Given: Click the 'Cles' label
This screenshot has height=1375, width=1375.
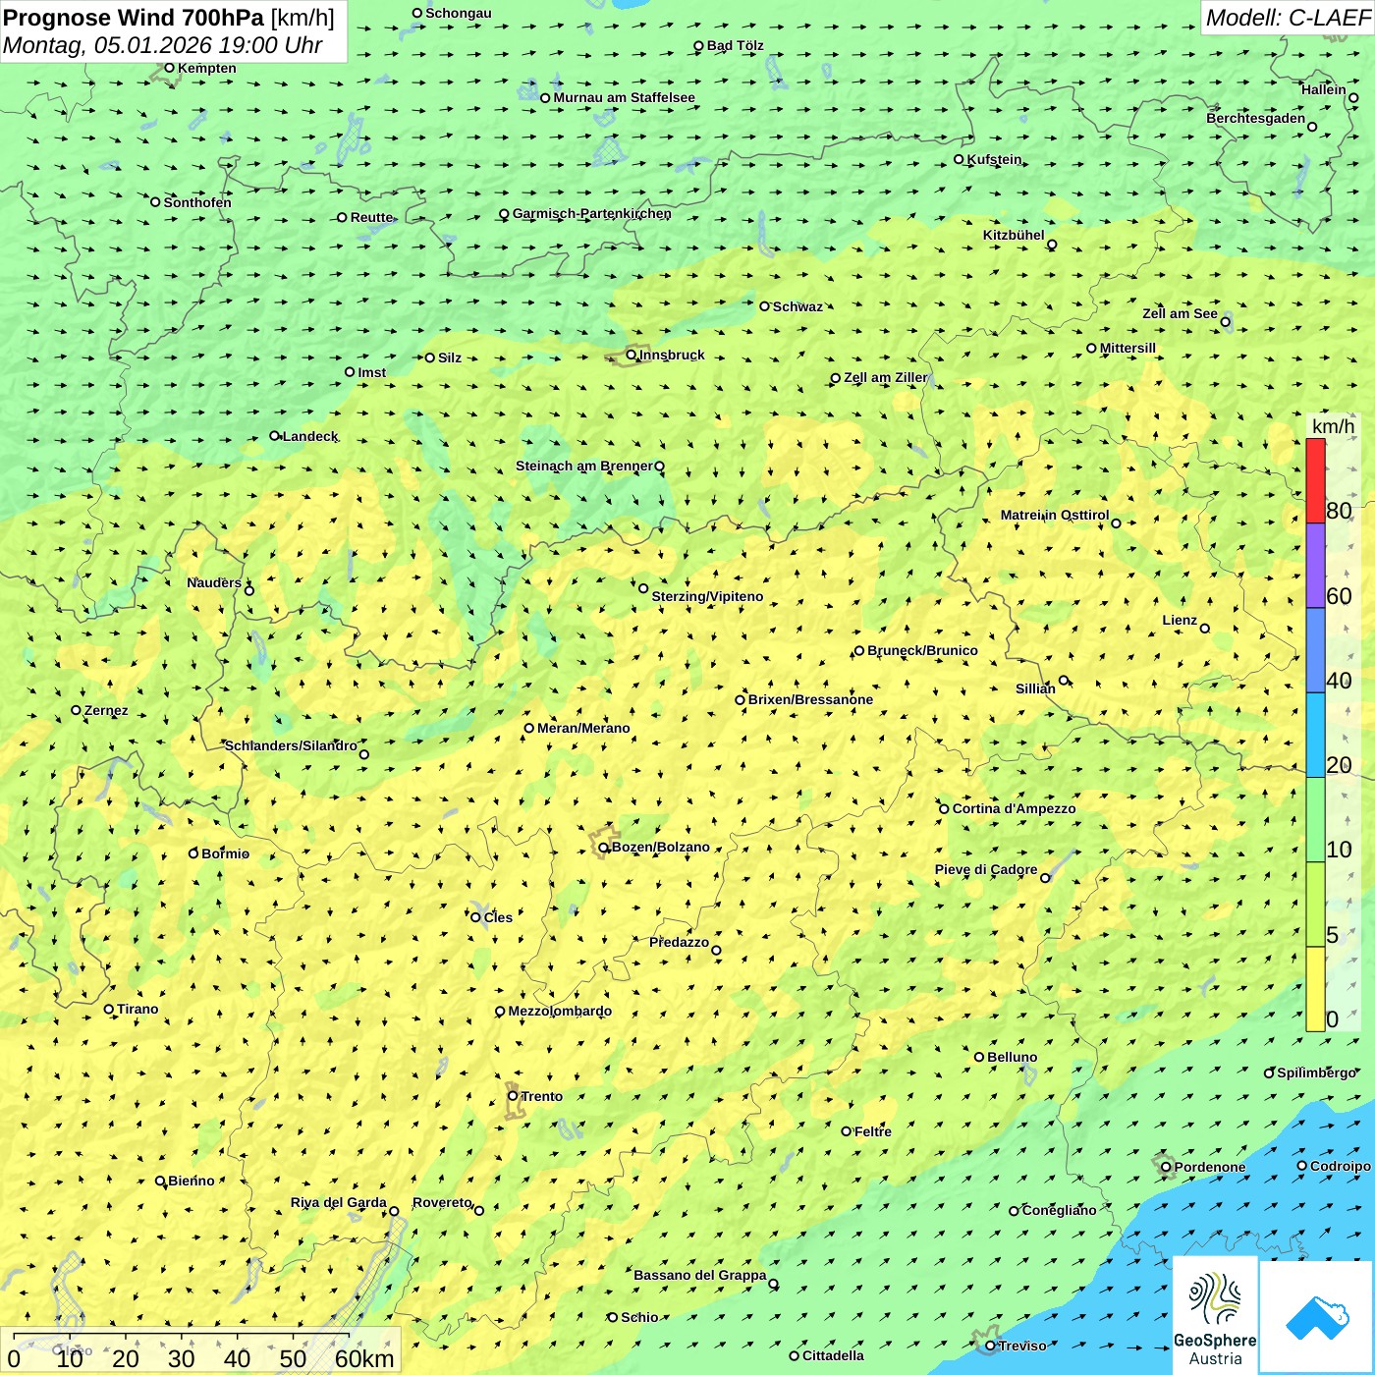Looking at the screenshot, I should (x=498, y=917).
